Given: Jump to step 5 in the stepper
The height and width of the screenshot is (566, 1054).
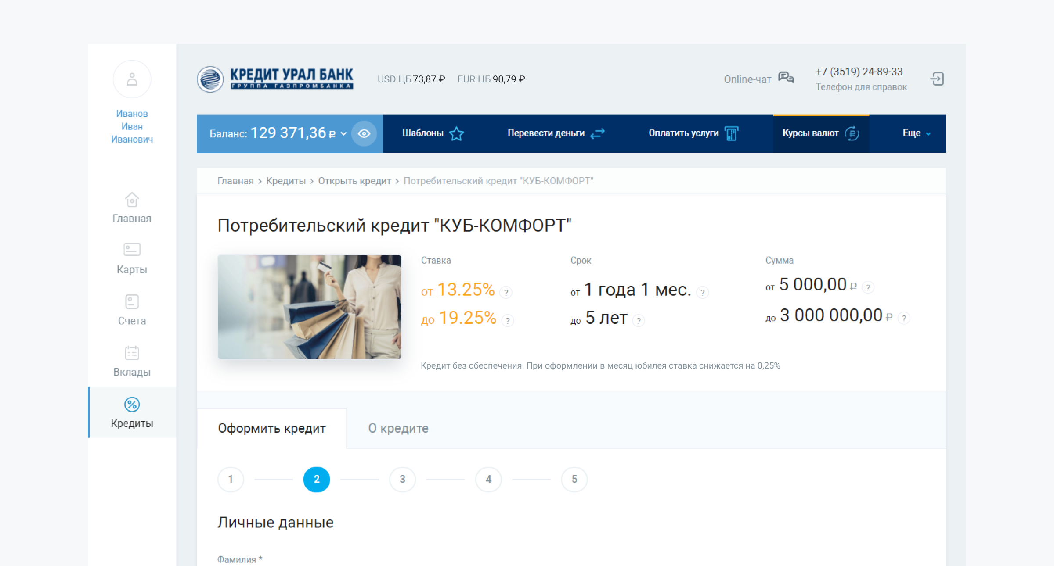Looking at the screenshot, I should (x=574, y=479).
